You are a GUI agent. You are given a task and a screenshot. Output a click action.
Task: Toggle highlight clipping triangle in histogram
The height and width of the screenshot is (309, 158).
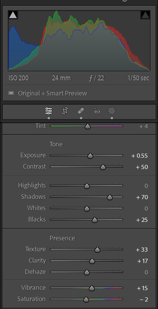[145, 15]
